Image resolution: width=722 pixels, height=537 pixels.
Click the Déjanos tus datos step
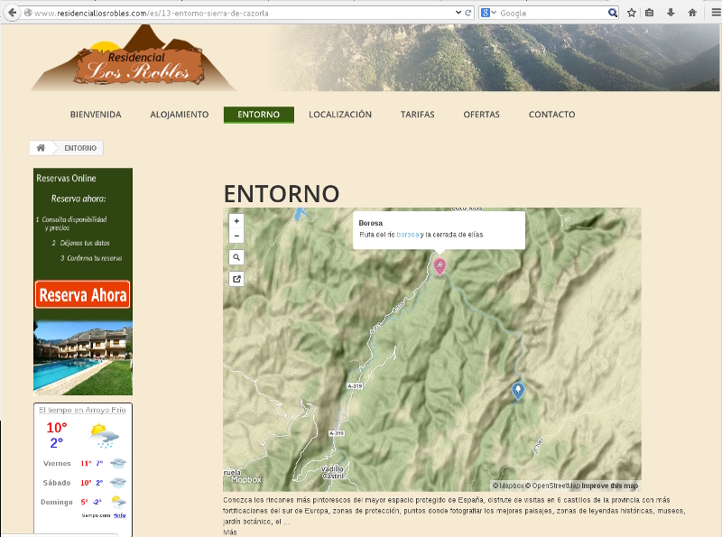pyautogui.click(x=80, y=243)
